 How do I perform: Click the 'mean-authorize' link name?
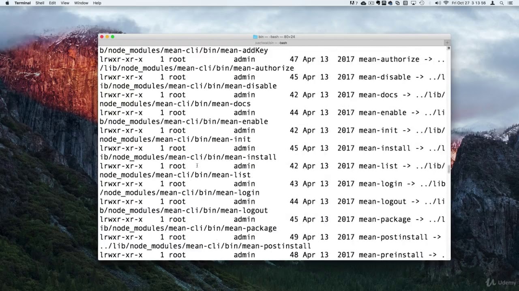[389, 59]
